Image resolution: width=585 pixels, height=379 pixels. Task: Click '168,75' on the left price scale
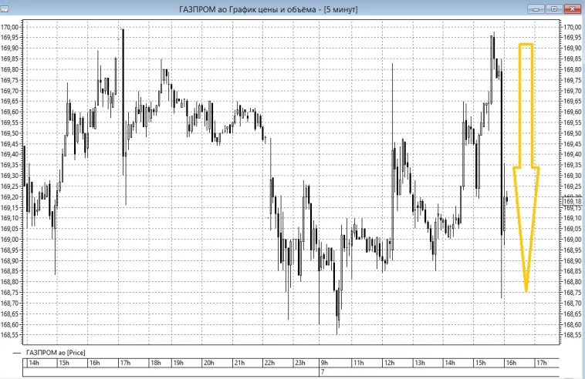(9, 293)
